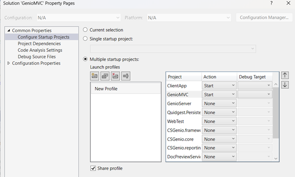The image size is (295, 177).
Task: Click the Action column header
Action: (x=219, y=77)
